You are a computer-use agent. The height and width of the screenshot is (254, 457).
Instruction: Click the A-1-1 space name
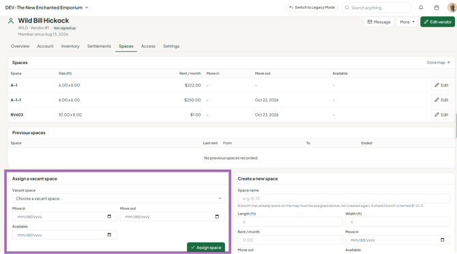[16, 100]
